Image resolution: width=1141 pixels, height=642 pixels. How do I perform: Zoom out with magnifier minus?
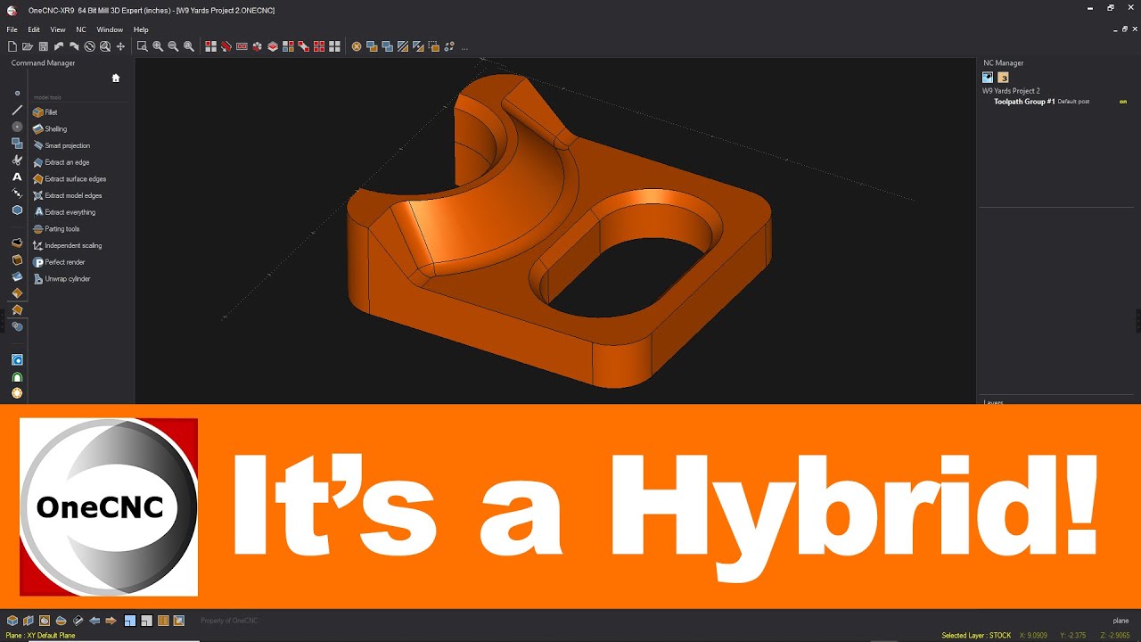coord(173,46)
